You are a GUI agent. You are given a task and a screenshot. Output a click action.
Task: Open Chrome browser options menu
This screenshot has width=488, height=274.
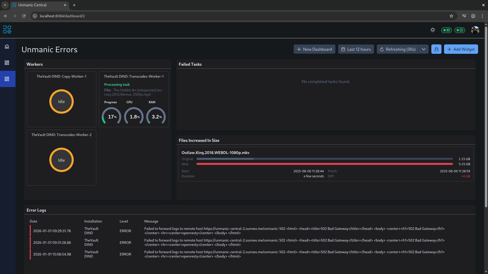point(482,16)
